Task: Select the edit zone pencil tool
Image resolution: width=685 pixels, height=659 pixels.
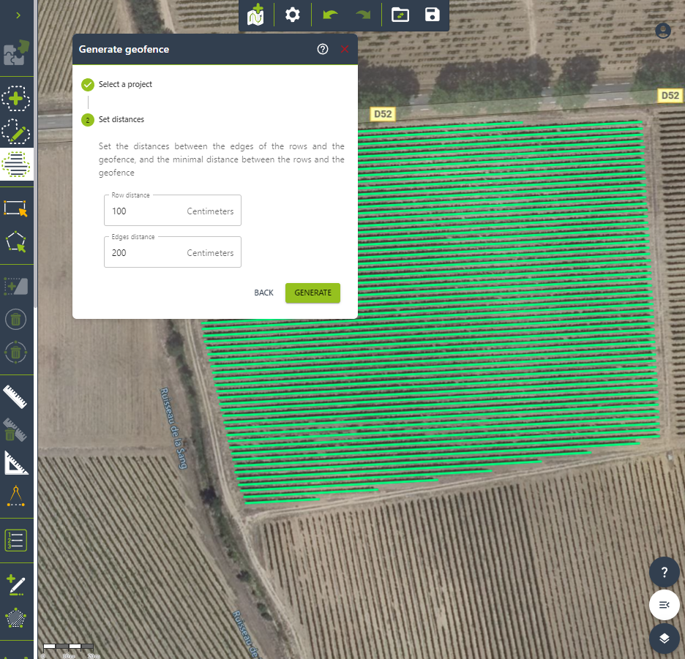Action: 16,132
